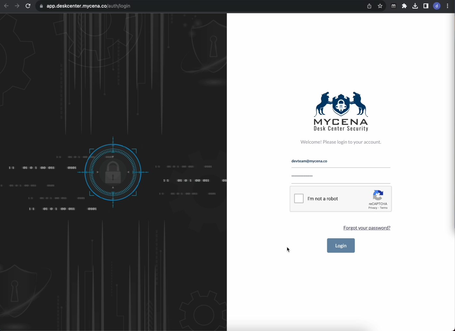
Task: Open the Extensions puzzle icon
Action: (x=404, y=6)
